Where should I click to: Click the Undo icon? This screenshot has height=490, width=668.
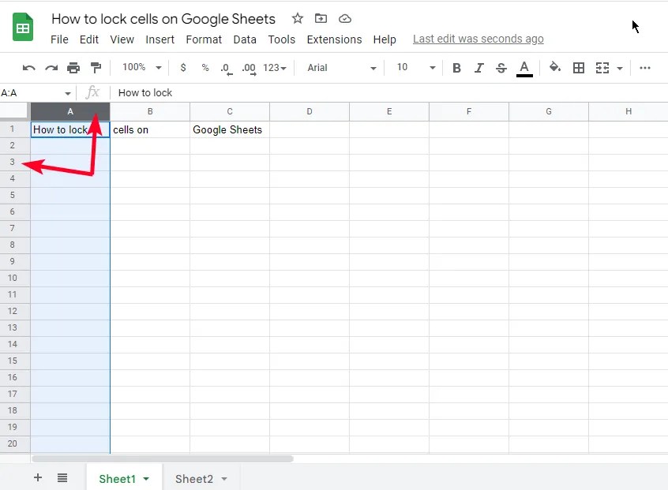[28, 68]
